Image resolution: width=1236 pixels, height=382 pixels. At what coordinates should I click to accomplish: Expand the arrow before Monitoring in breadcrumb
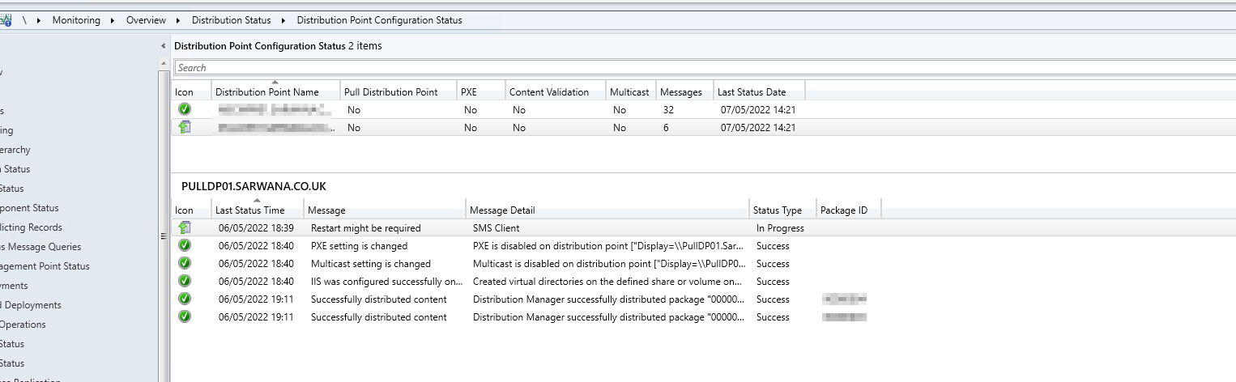pos(39,20)
